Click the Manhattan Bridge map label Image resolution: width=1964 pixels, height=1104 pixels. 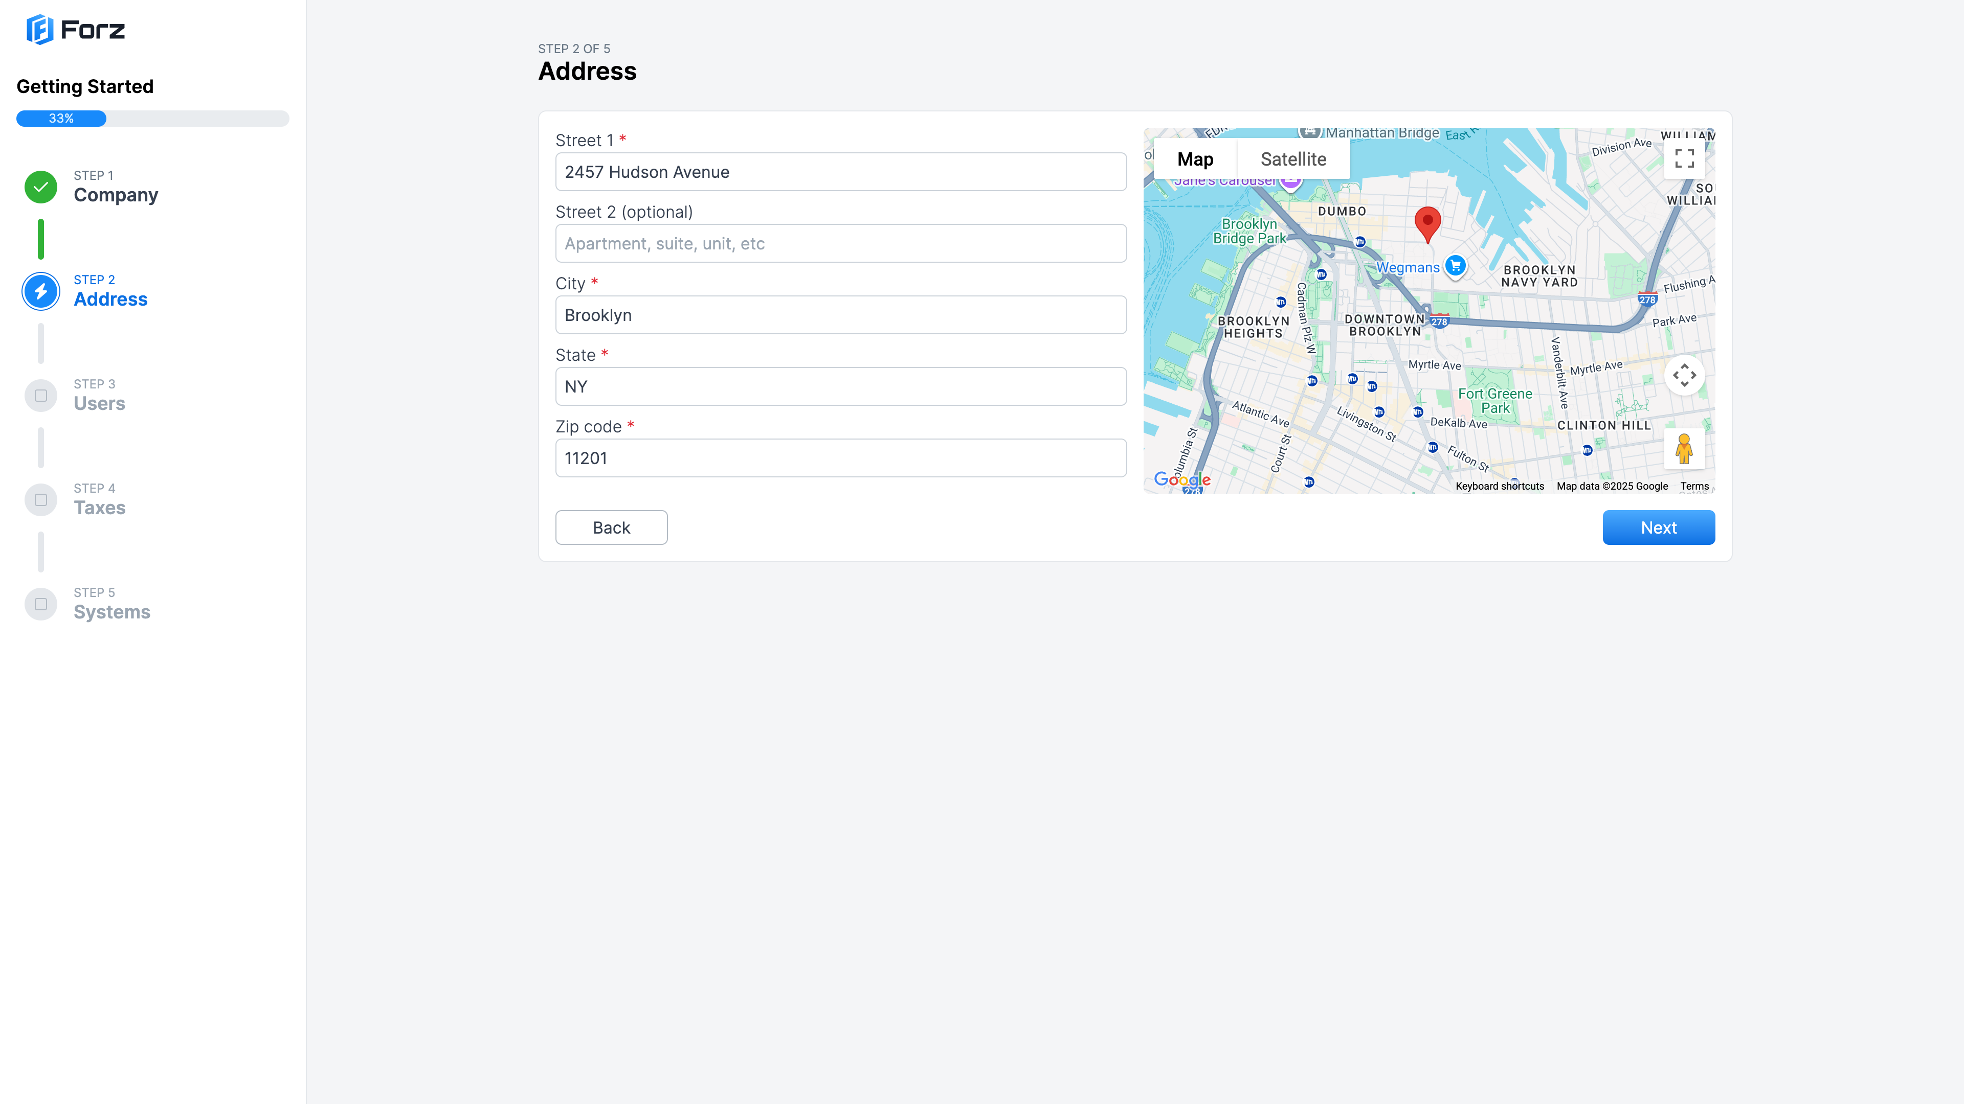(x=1382, y=132)
